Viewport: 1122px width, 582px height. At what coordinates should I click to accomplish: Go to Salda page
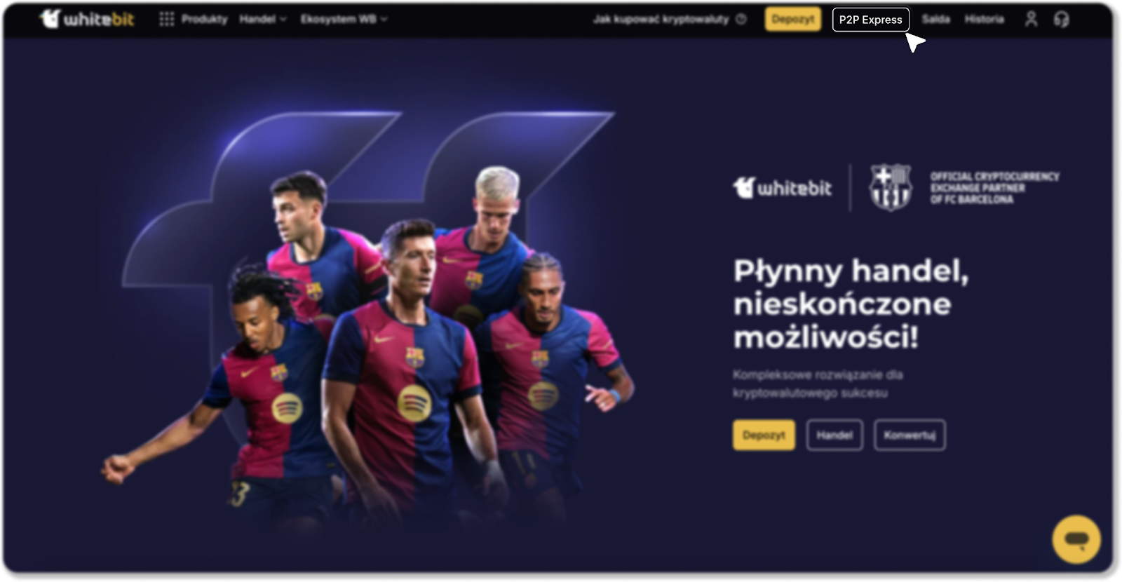tap(935, 19)
